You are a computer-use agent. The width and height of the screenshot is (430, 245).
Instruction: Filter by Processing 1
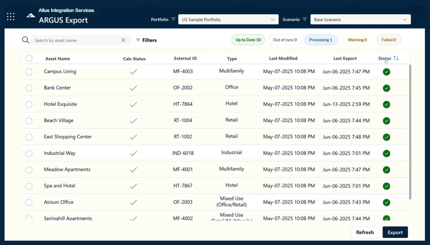321,40
